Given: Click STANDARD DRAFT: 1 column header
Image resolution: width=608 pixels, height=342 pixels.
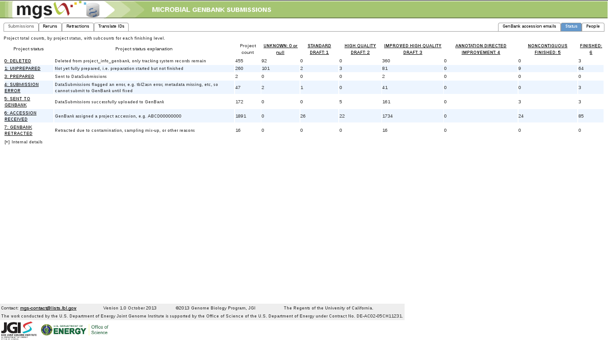Looking at the screenshot, I should click(319, 49).
